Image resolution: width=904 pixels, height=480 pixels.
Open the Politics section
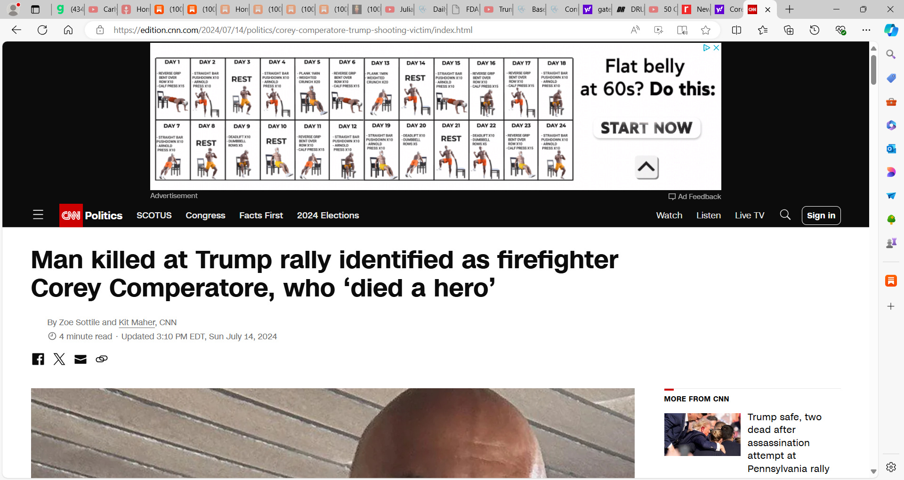[104, 216]
